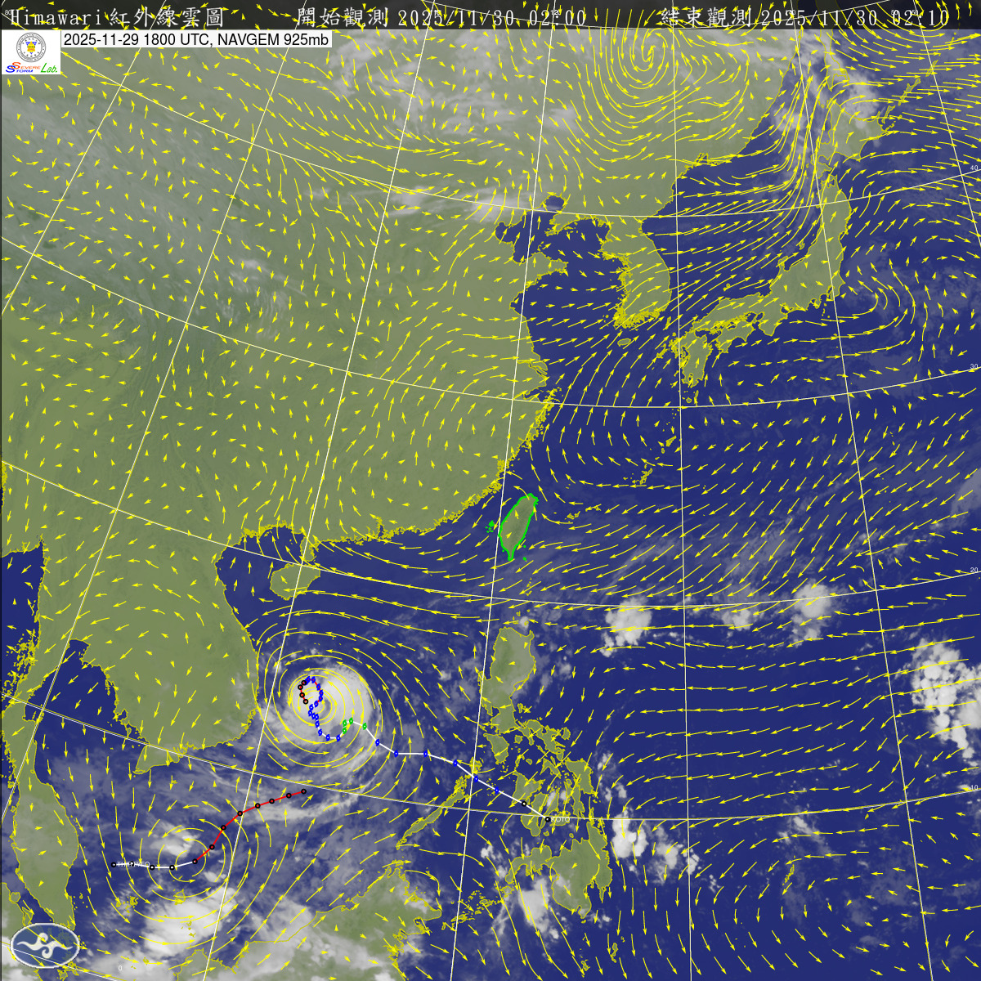The image size is (981, 981).
Task: Click the latitude 20 label on right edge
Action: point(974,570)
